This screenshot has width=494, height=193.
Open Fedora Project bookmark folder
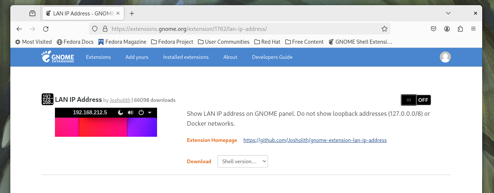click(172, 42)
